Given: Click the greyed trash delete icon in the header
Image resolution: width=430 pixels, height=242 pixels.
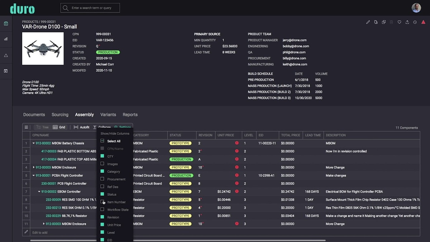Looking at the screenshot, I should tap(391, 22).
